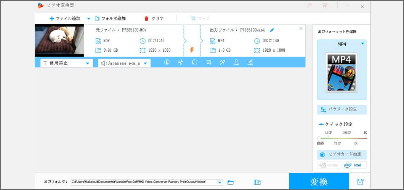
Task: Expand the output folder path dropdown
Action: click(220, 182)
